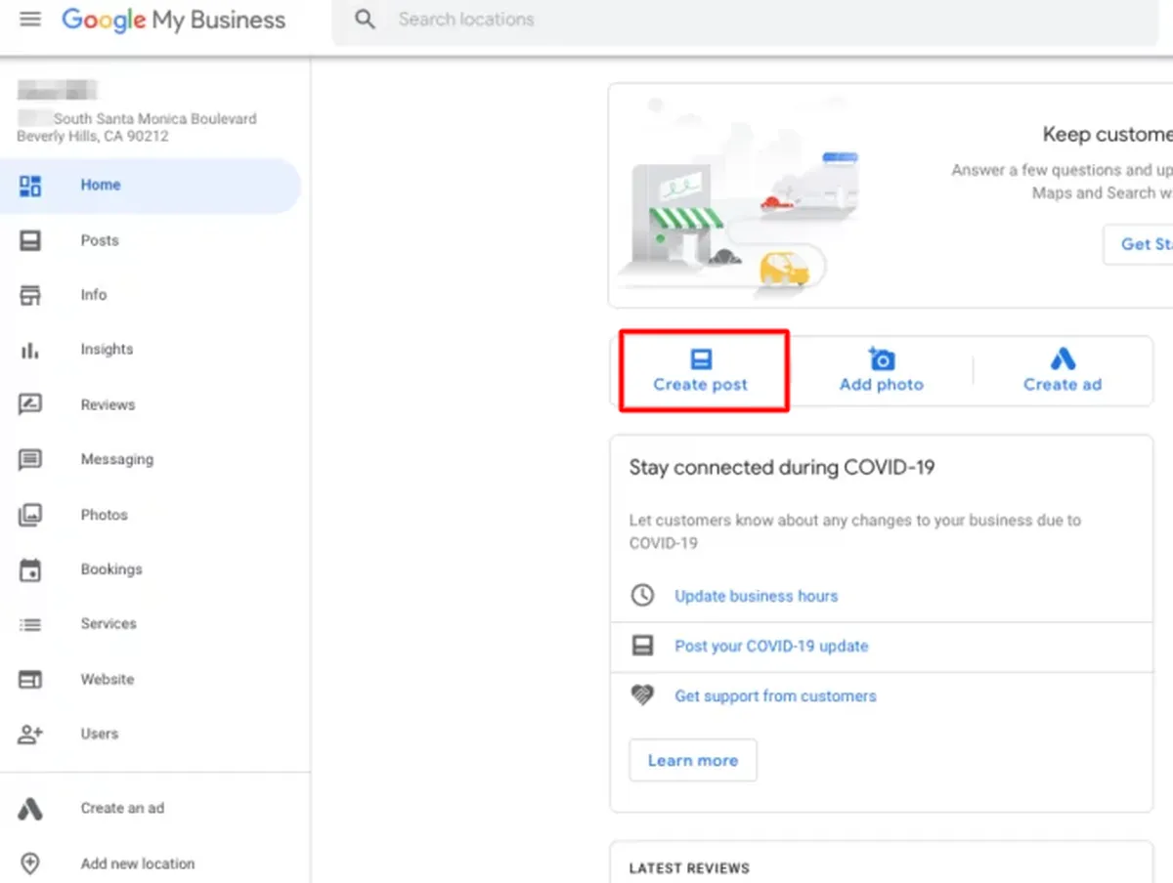The image size is (1173, 883).
Task: Open the Services list icon
Action: [x=30, y=624]
